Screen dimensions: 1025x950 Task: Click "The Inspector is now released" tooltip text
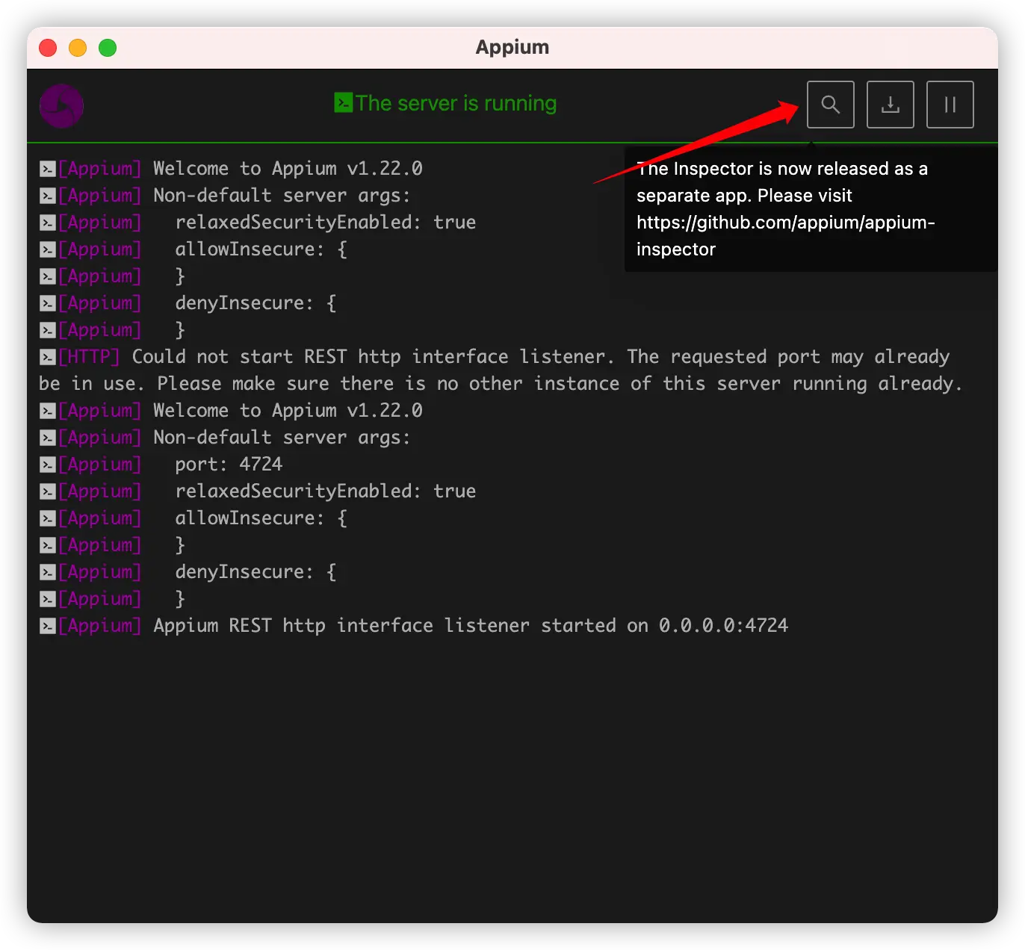(781, 169)
